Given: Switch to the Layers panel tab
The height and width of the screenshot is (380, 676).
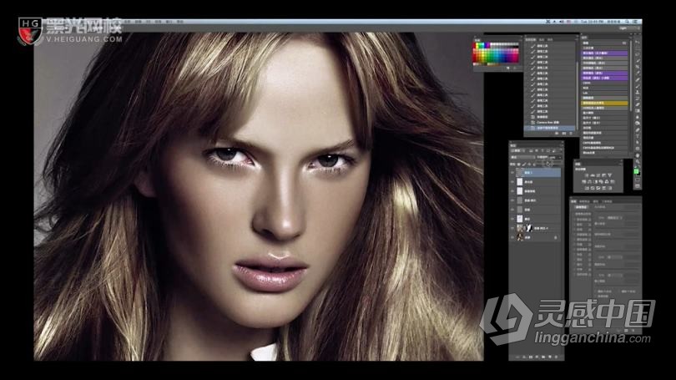Looking at the screenshot, I should pyautogui.click(x=512, y=146).
